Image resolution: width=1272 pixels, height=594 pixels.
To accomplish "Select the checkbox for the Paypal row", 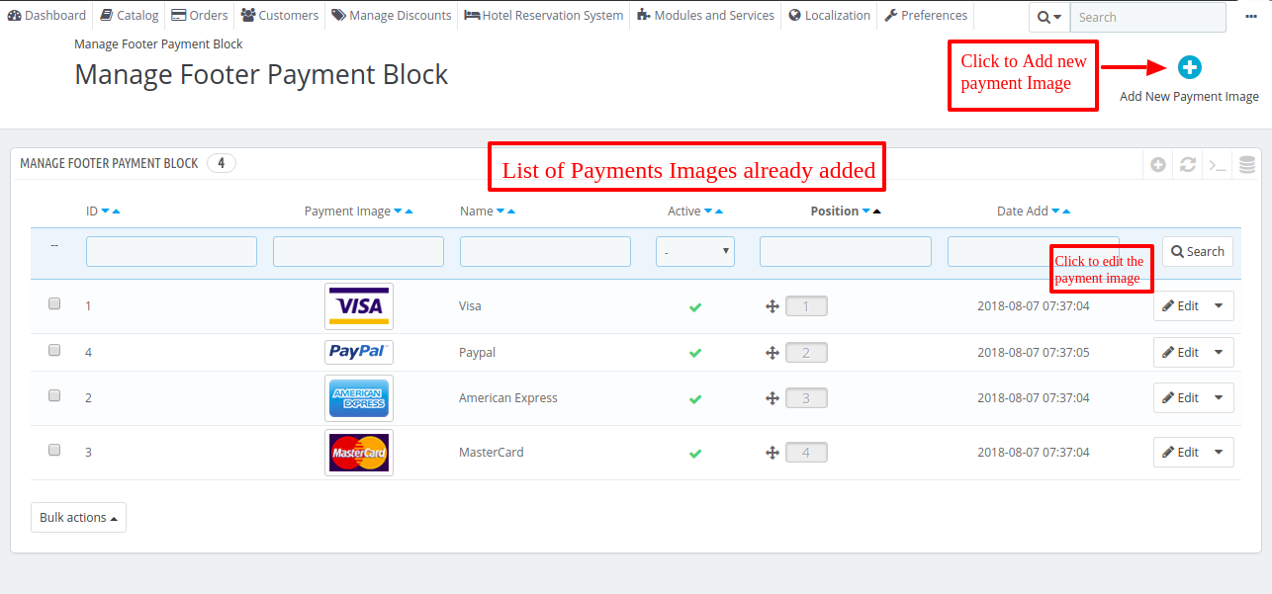I will pos(54,350).
